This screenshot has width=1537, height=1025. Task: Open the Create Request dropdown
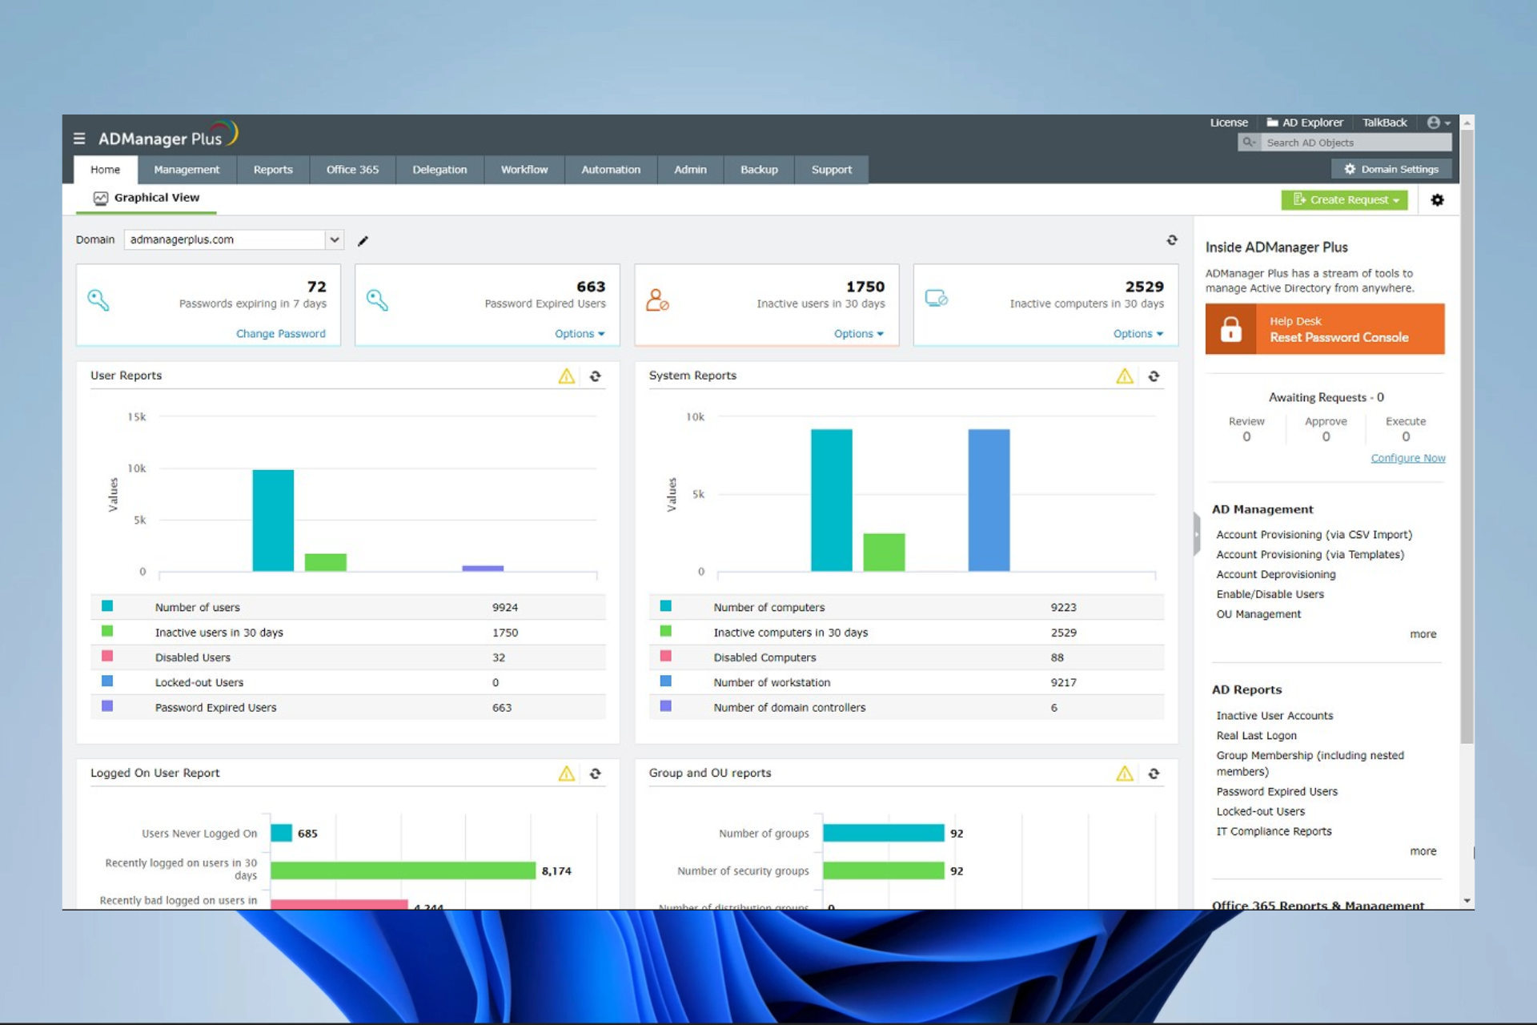(x=1345, y=200)
